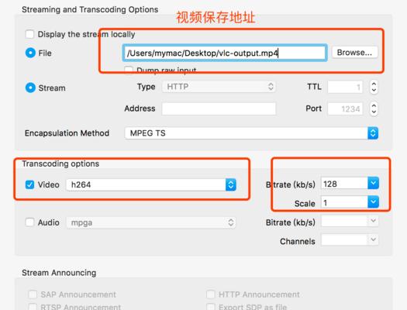Open the mpga audio codec dropdown
Image resolution: width=407 pixels, height=310 pixels.
tap(151, 222)
